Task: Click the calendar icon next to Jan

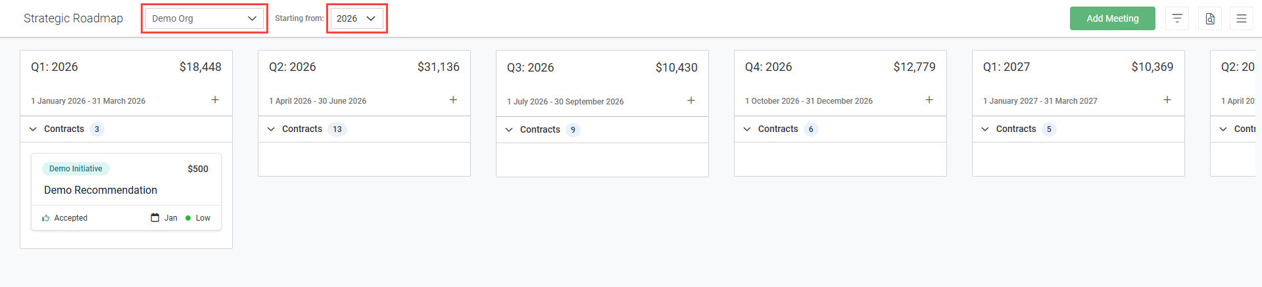Action: pos(155,217)
